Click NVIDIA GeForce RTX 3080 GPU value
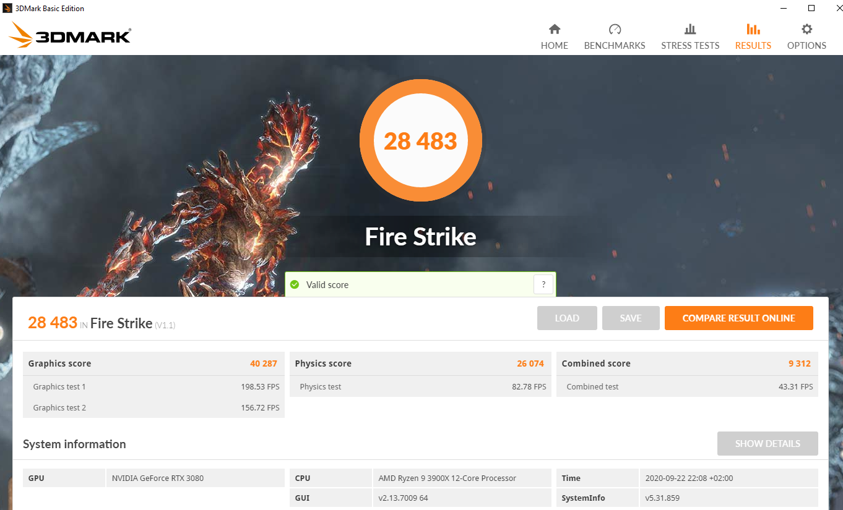 [x=158, y=478]
